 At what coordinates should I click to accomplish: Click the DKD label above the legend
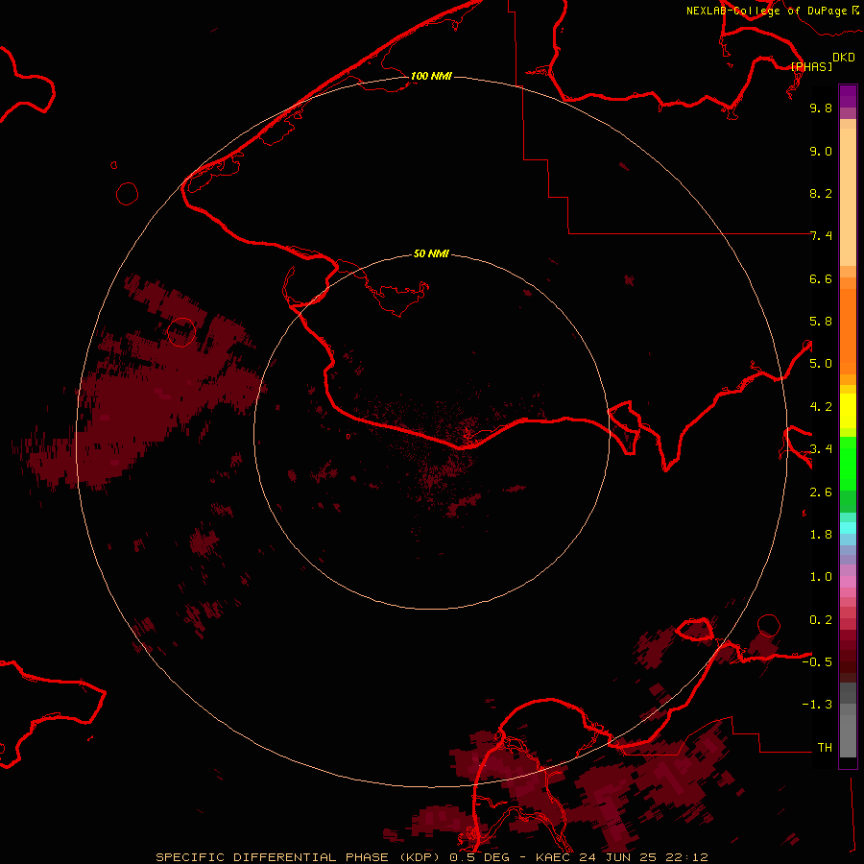tap(844, 58)
